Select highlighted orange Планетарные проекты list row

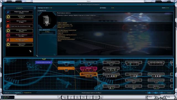tap(22, 40)
